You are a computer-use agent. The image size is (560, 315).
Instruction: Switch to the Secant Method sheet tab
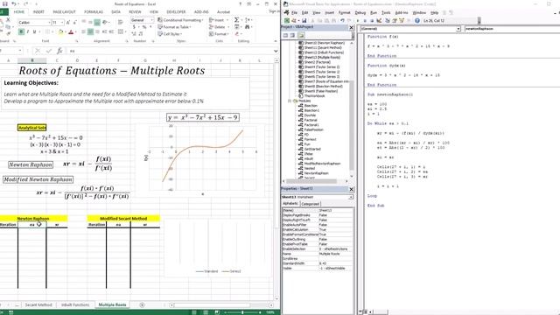38,304
